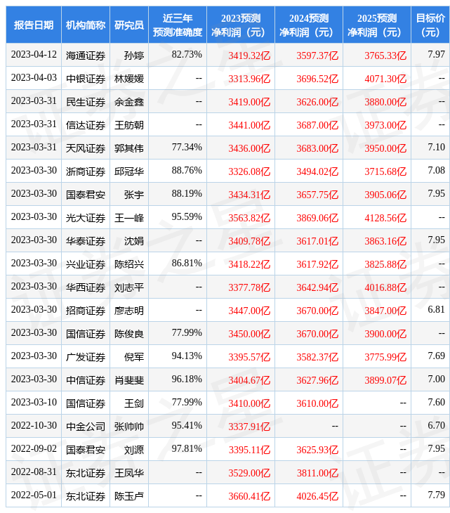450x513 pixels.
Task: Click the 机构简称 column header
Action: click(86, 25)
